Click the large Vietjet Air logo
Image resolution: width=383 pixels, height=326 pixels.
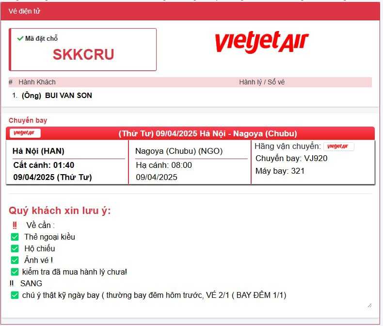click(x=261, y=42)
